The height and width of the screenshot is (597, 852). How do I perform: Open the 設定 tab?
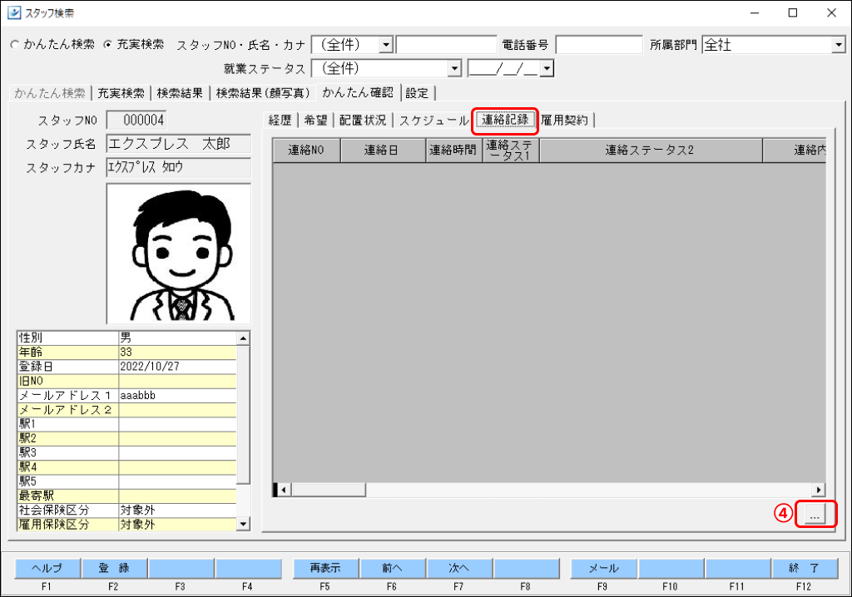click(x=417, y=93)
